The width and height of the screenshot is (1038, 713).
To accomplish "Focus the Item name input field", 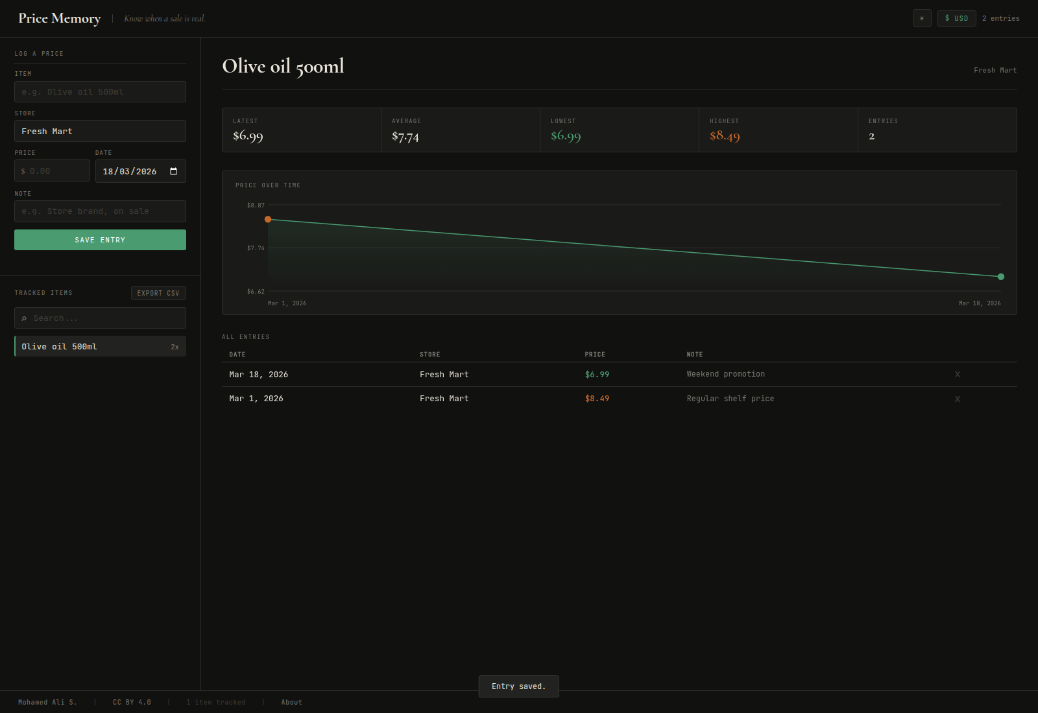I will 100,91.
